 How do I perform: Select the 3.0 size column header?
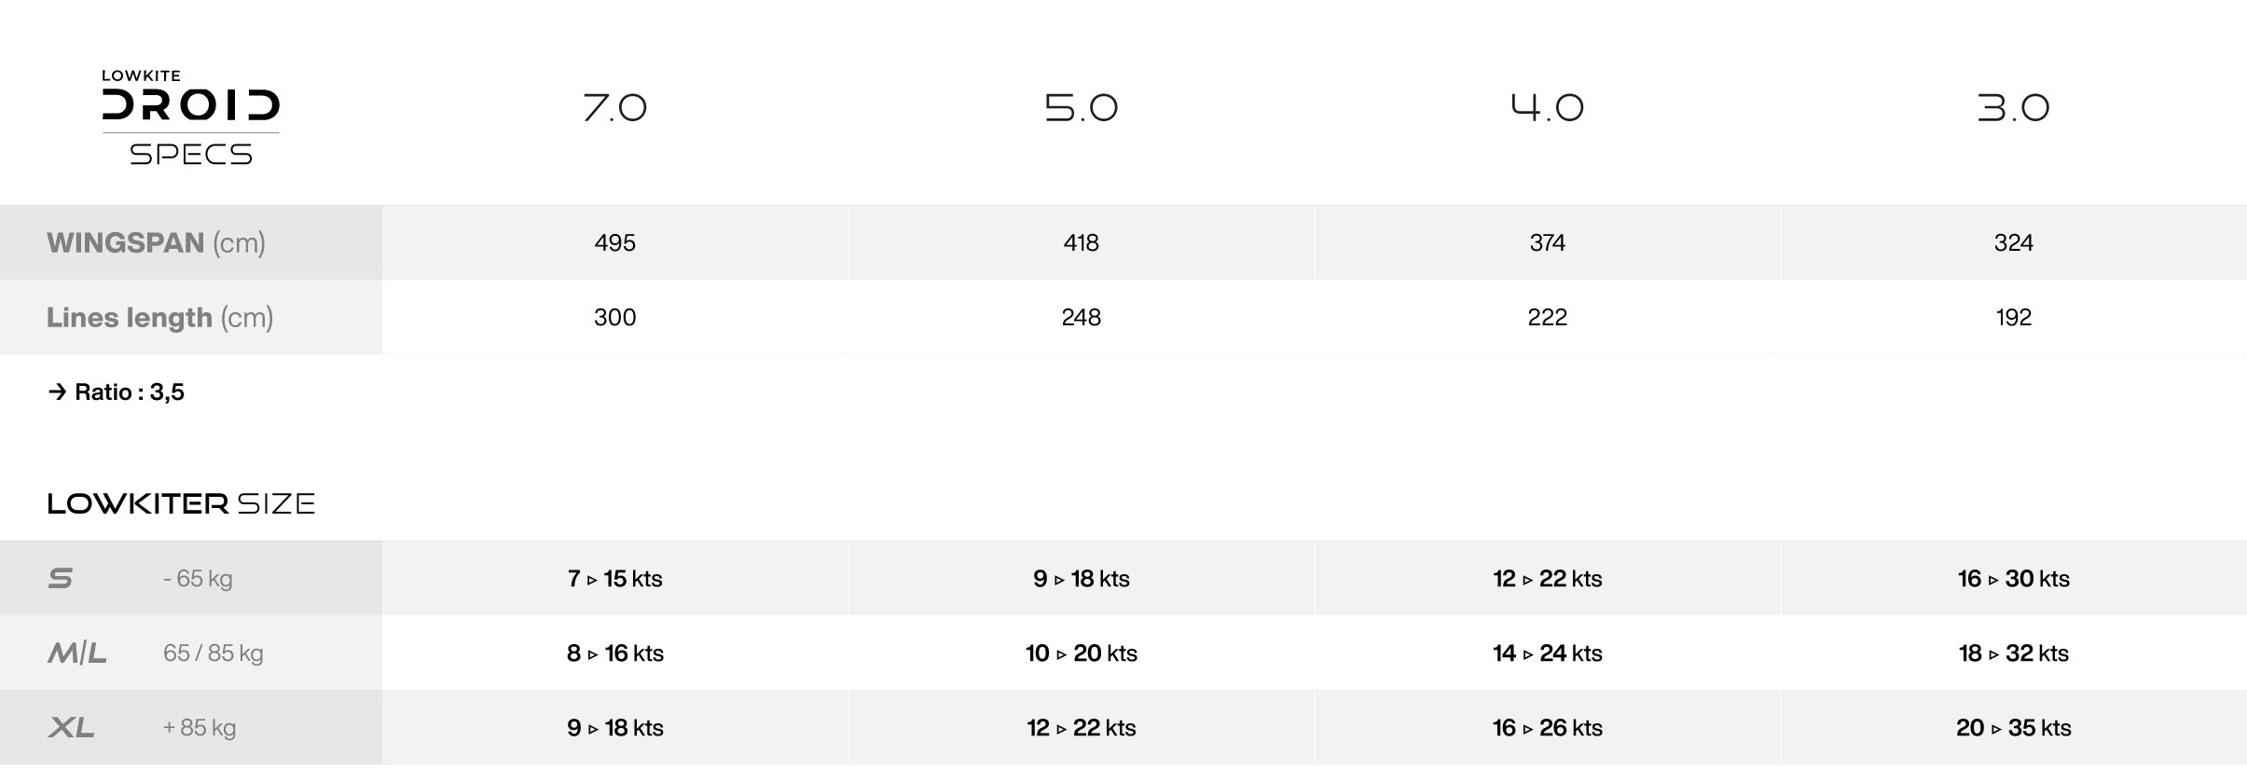pos(2013,108)
